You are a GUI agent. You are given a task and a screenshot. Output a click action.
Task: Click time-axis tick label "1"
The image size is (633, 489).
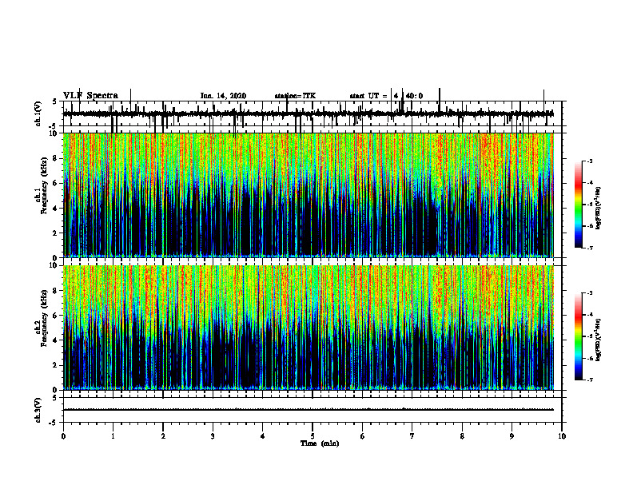point(113,436)
